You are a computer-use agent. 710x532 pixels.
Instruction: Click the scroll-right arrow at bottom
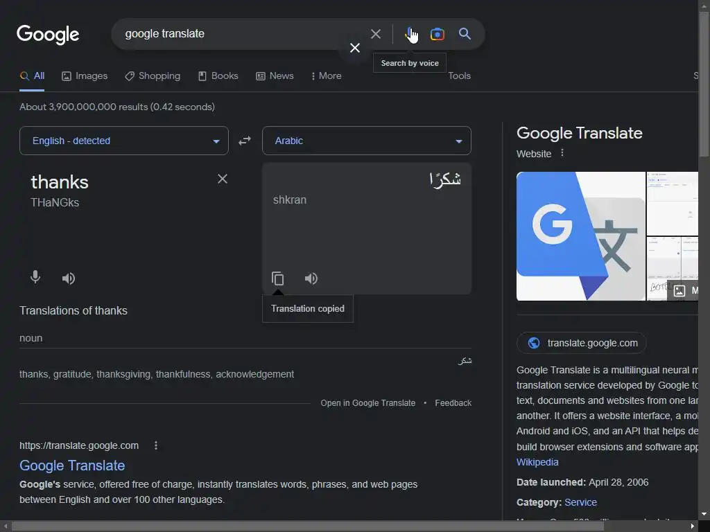click(x=693, y=526)
